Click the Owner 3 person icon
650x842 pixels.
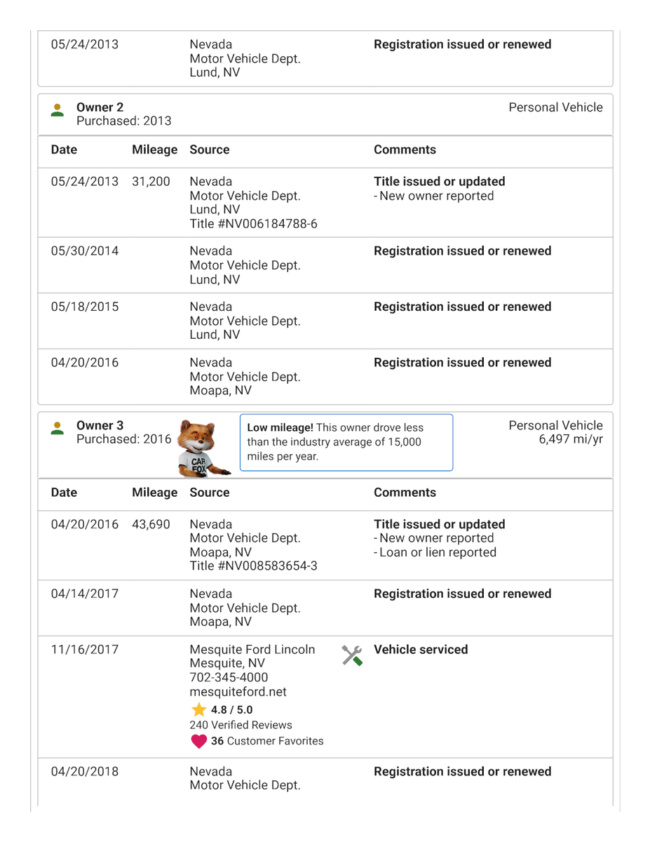[x=58, y=429]
